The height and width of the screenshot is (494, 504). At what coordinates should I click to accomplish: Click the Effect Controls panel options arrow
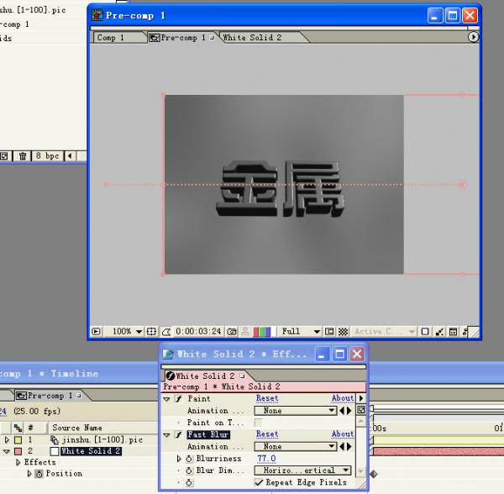point(361,398)
